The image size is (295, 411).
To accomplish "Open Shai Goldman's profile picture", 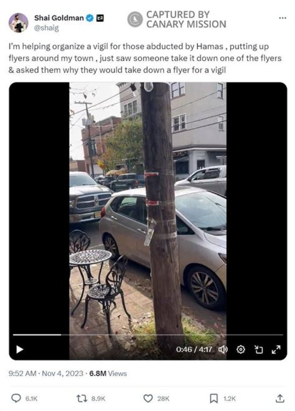I will (18, 23).
